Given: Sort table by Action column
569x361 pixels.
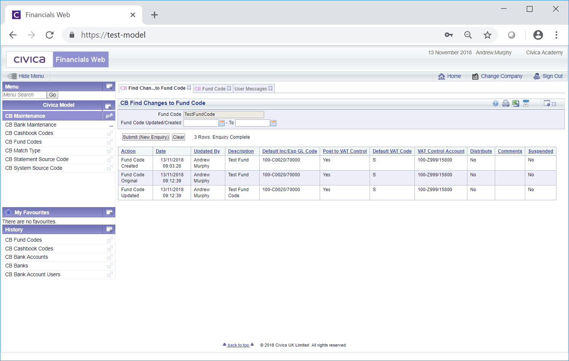Looking at the screenshot, I should (x=128, y=151).
